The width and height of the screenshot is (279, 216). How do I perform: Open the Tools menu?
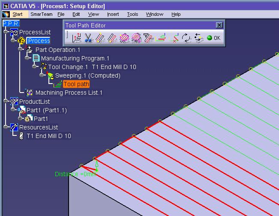(132, 14)
